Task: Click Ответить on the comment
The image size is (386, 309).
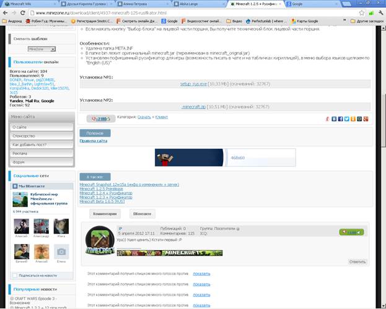Action: (x=357, y=262)
